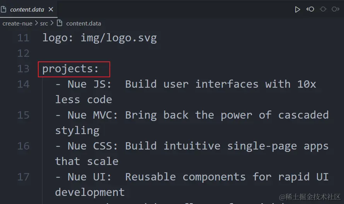Image resolution: width=344 pixels, height=204 pixels.
Task: Click the middle commit circle toolbar icon
Action: 323,9
